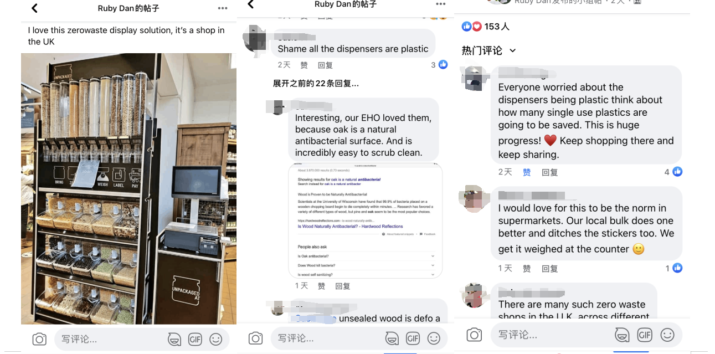This screenshot has width=715, height=354.
Task: Reply to the 'Interesting, our EHO' comment
Action: click(x=343, y=286)
